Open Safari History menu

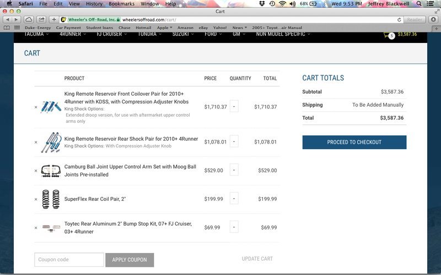[94, 4]
